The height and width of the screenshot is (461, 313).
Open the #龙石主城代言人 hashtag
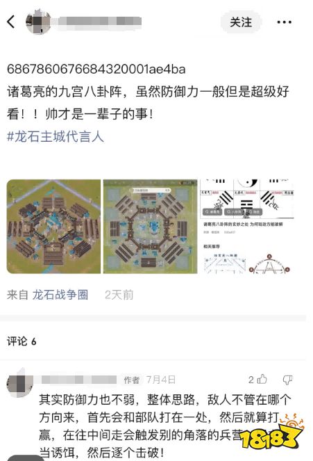[x=56, y=137]
